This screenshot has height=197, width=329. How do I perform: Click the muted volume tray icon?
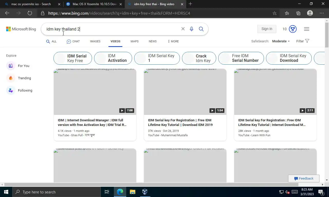288,192
